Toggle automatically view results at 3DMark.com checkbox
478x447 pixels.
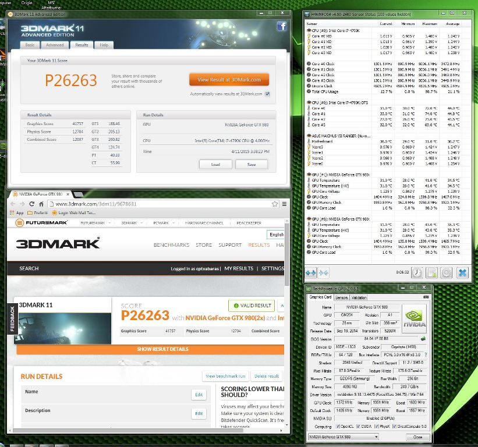[267, 94]
